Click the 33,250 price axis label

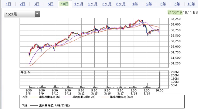[176, 19]
